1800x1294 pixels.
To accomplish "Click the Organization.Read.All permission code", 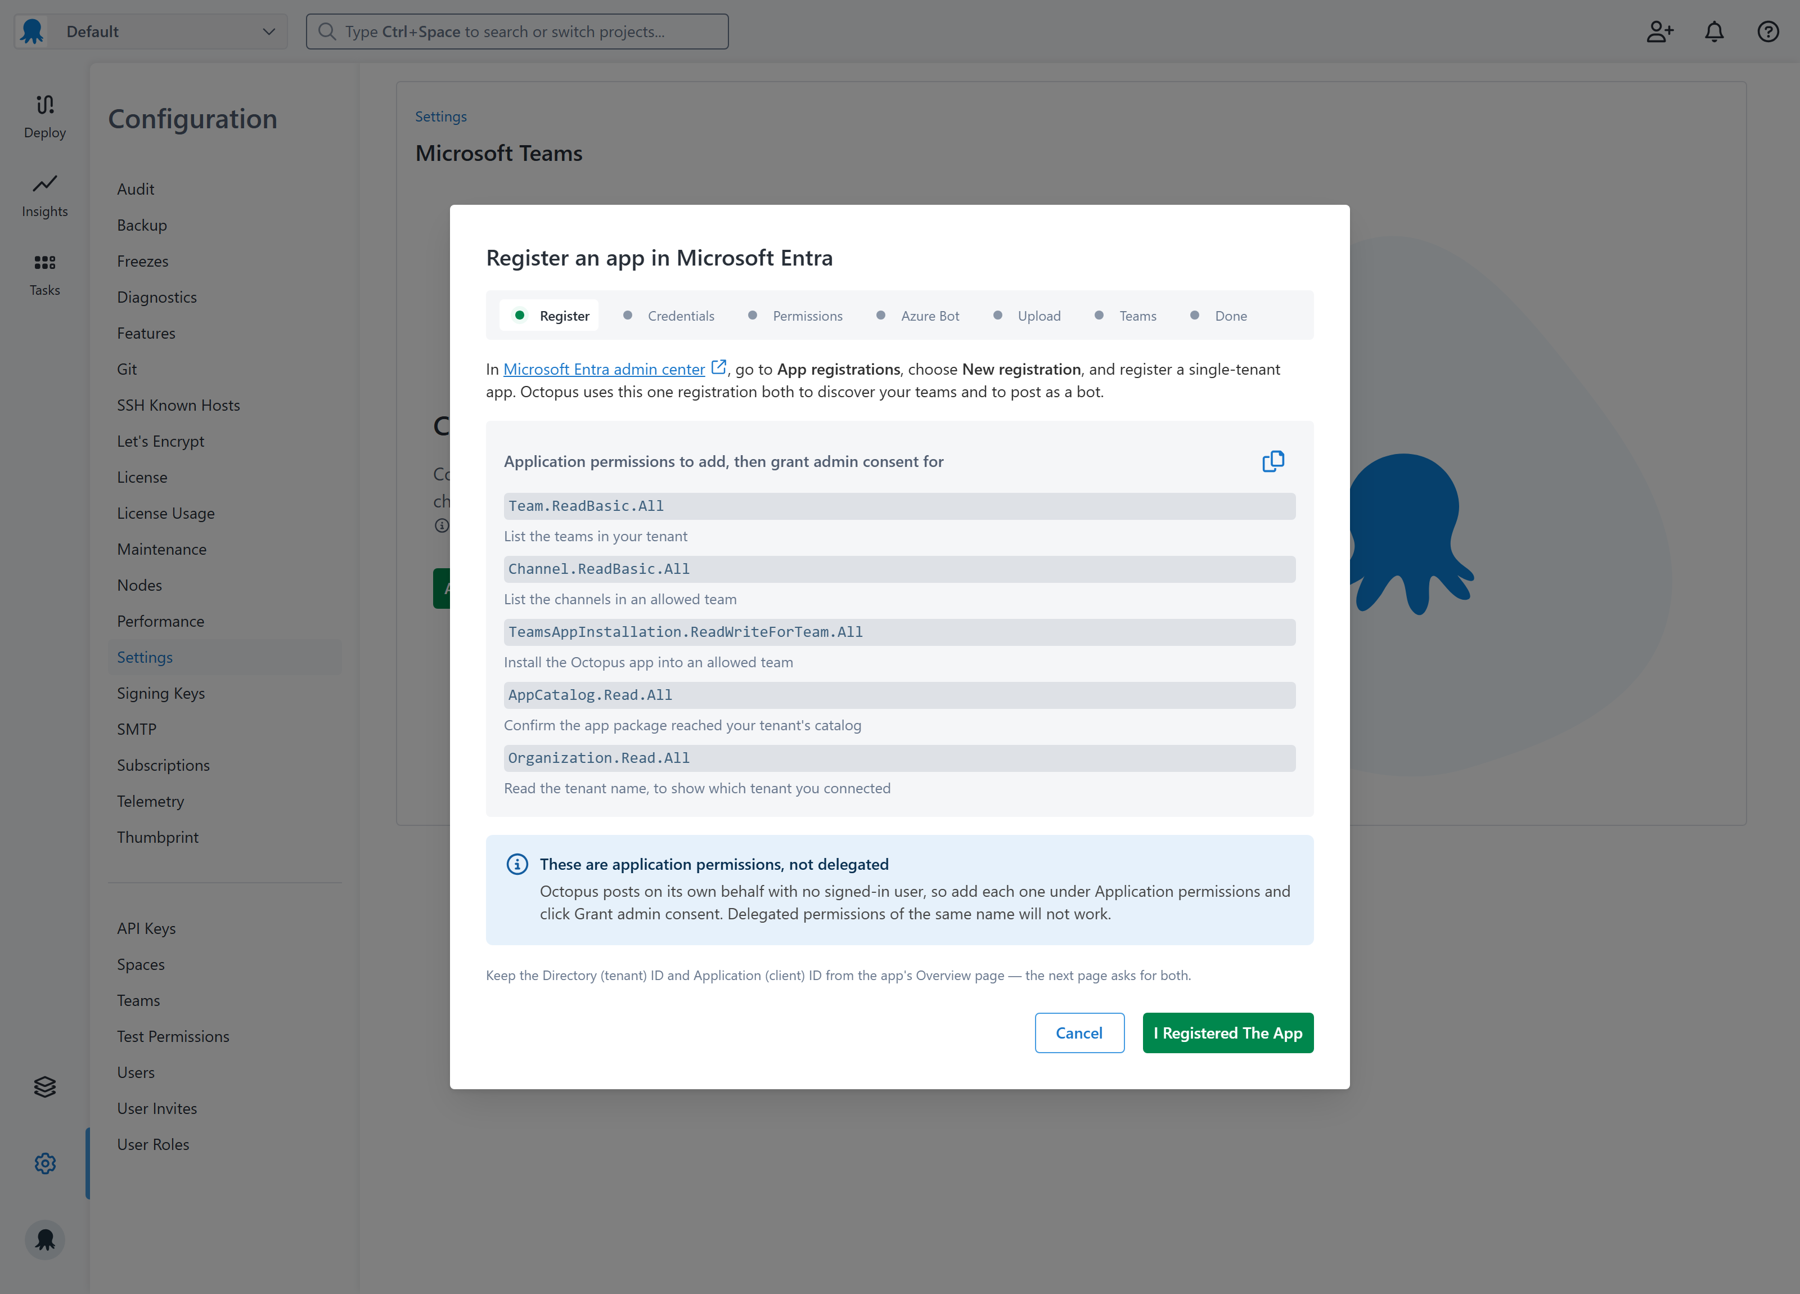I will pos(899,758).
